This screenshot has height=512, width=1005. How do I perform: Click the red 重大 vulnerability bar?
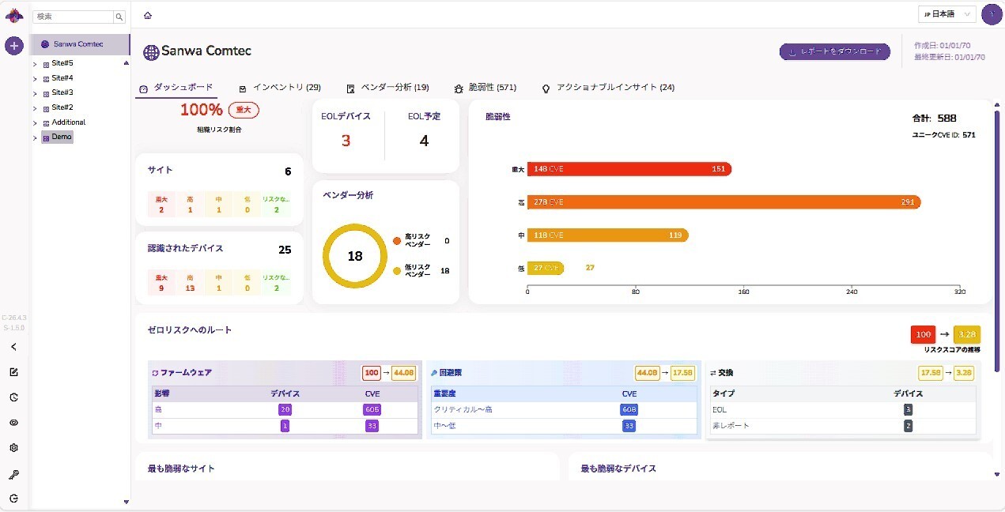629,169
